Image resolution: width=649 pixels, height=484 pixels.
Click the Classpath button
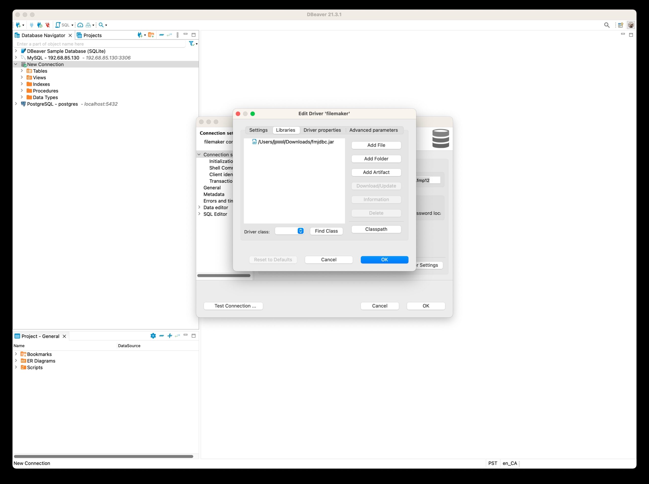[x=376, y=229]
